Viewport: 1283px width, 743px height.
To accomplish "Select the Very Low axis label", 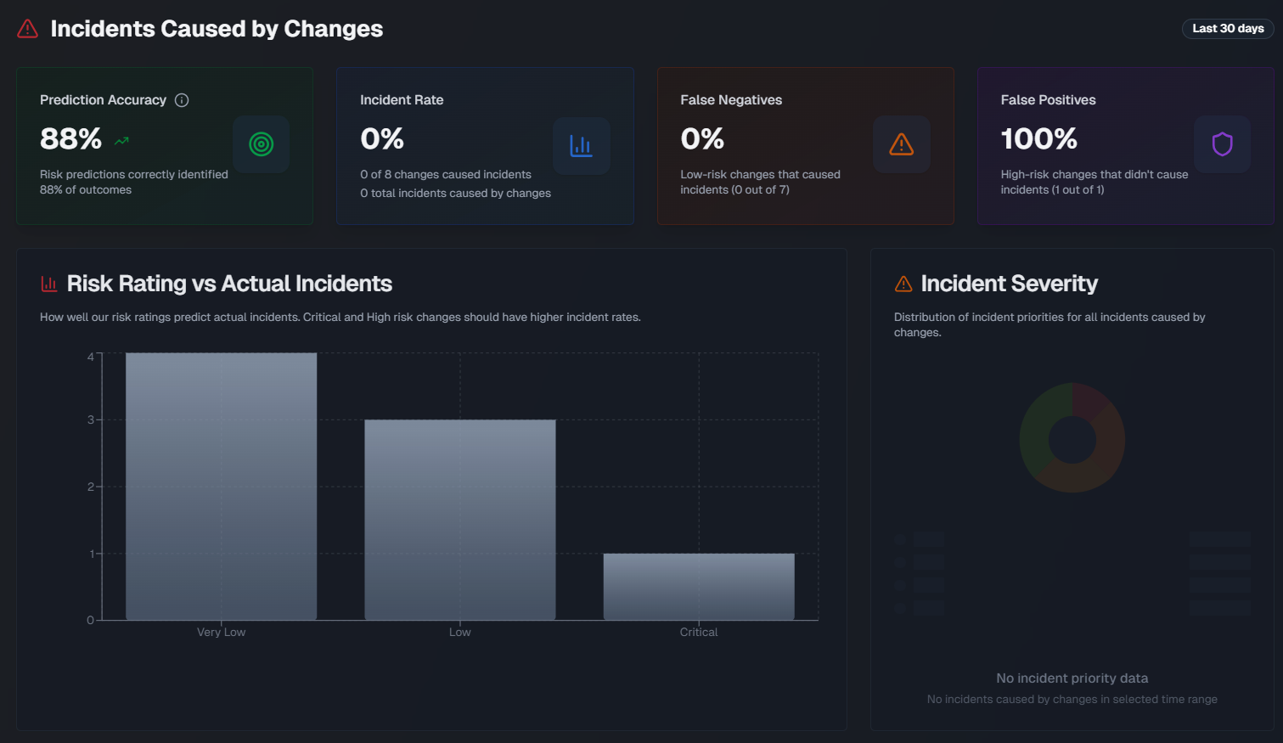I will click(221, 632).
